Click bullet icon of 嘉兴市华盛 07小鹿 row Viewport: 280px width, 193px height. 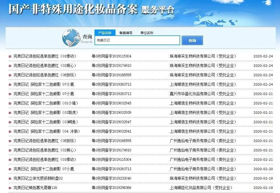point(10,94)
